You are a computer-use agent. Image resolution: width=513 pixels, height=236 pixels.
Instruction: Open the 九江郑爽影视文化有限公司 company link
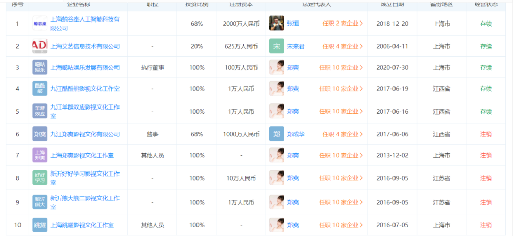click(x=85, y=134)
